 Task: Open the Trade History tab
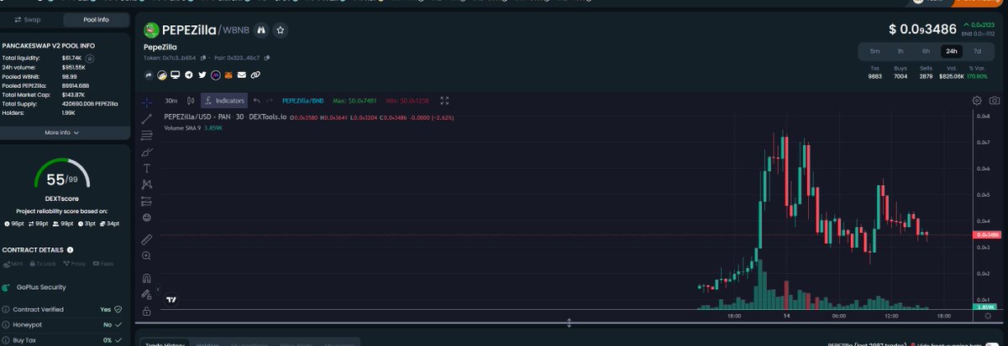tap(165, 343)
